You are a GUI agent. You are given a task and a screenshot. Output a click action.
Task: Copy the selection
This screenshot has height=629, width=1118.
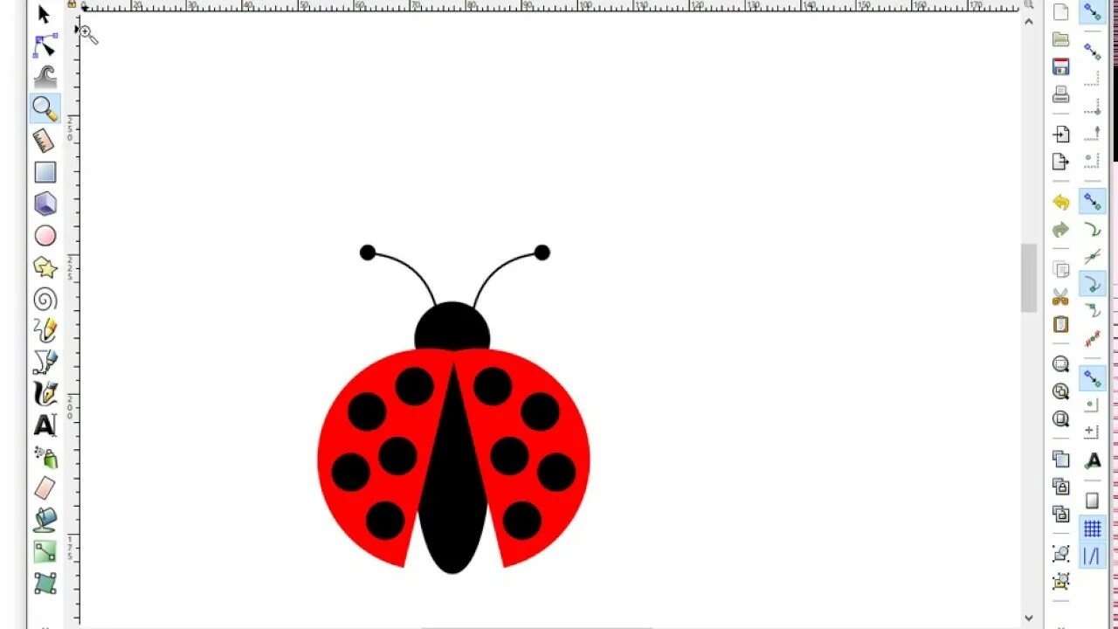[x=1061, y=270]
